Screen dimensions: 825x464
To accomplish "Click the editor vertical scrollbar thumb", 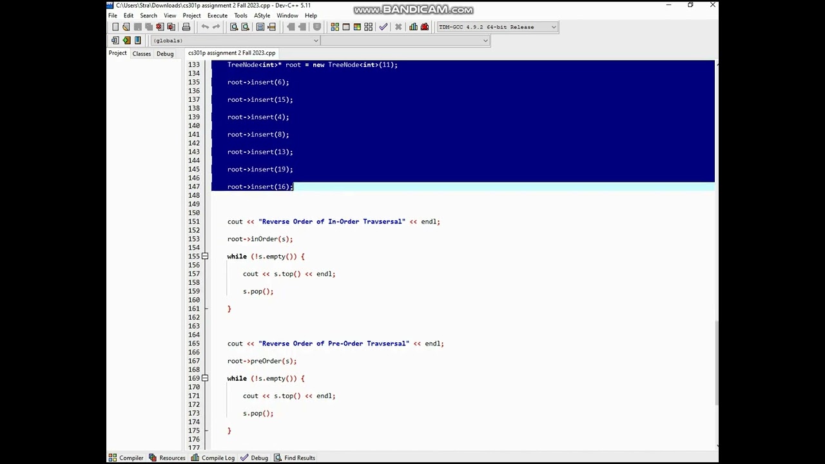I will (717, 363).
